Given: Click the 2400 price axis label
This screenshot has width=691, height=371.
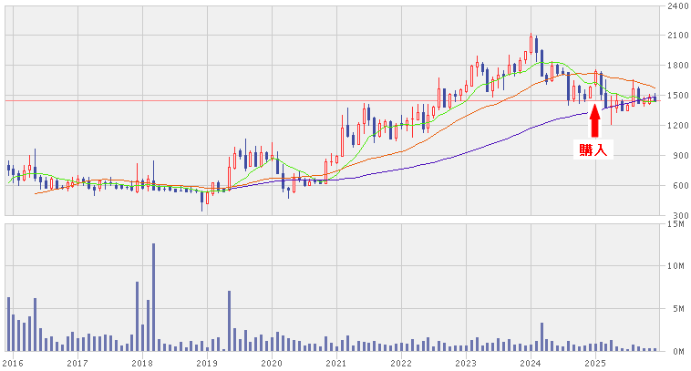Looking at the screenshot, I should 677,6.
